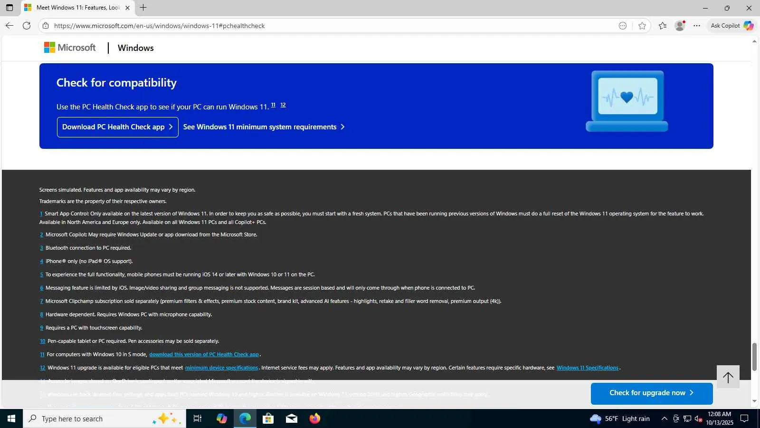Click the scrollbar down arrow

pyautogui.click(x=754, y=401)
